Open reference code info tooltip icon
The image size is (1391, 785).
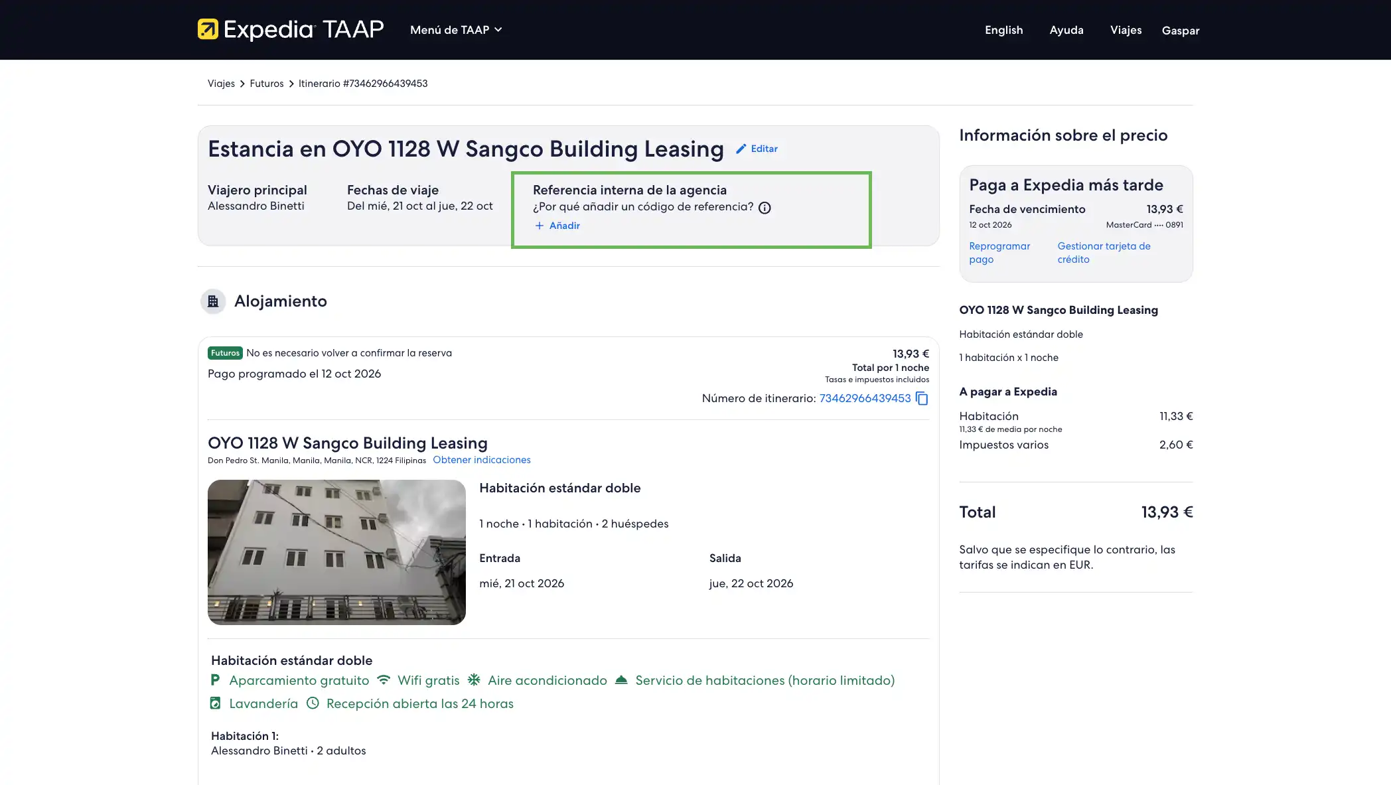point(765,208)
